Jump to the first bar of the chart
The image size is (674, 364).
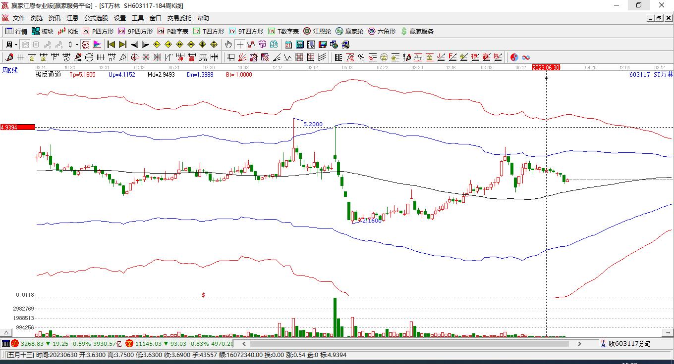[x=112, y=45]
